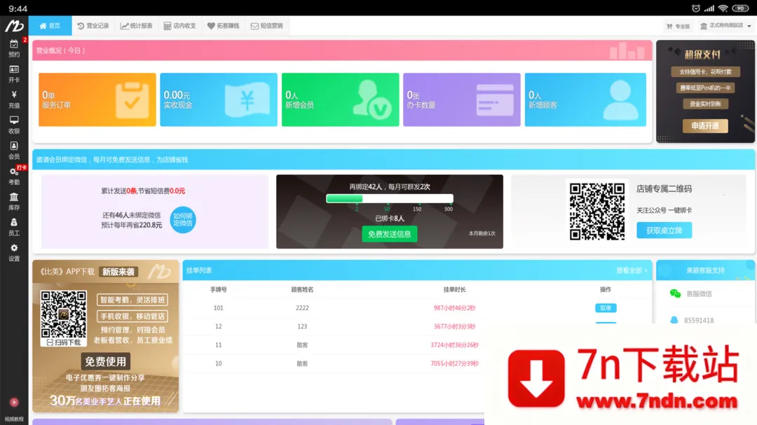Open 会员 members in the sidebar
This screenshot has width=757, height=425.
point(14,150)
